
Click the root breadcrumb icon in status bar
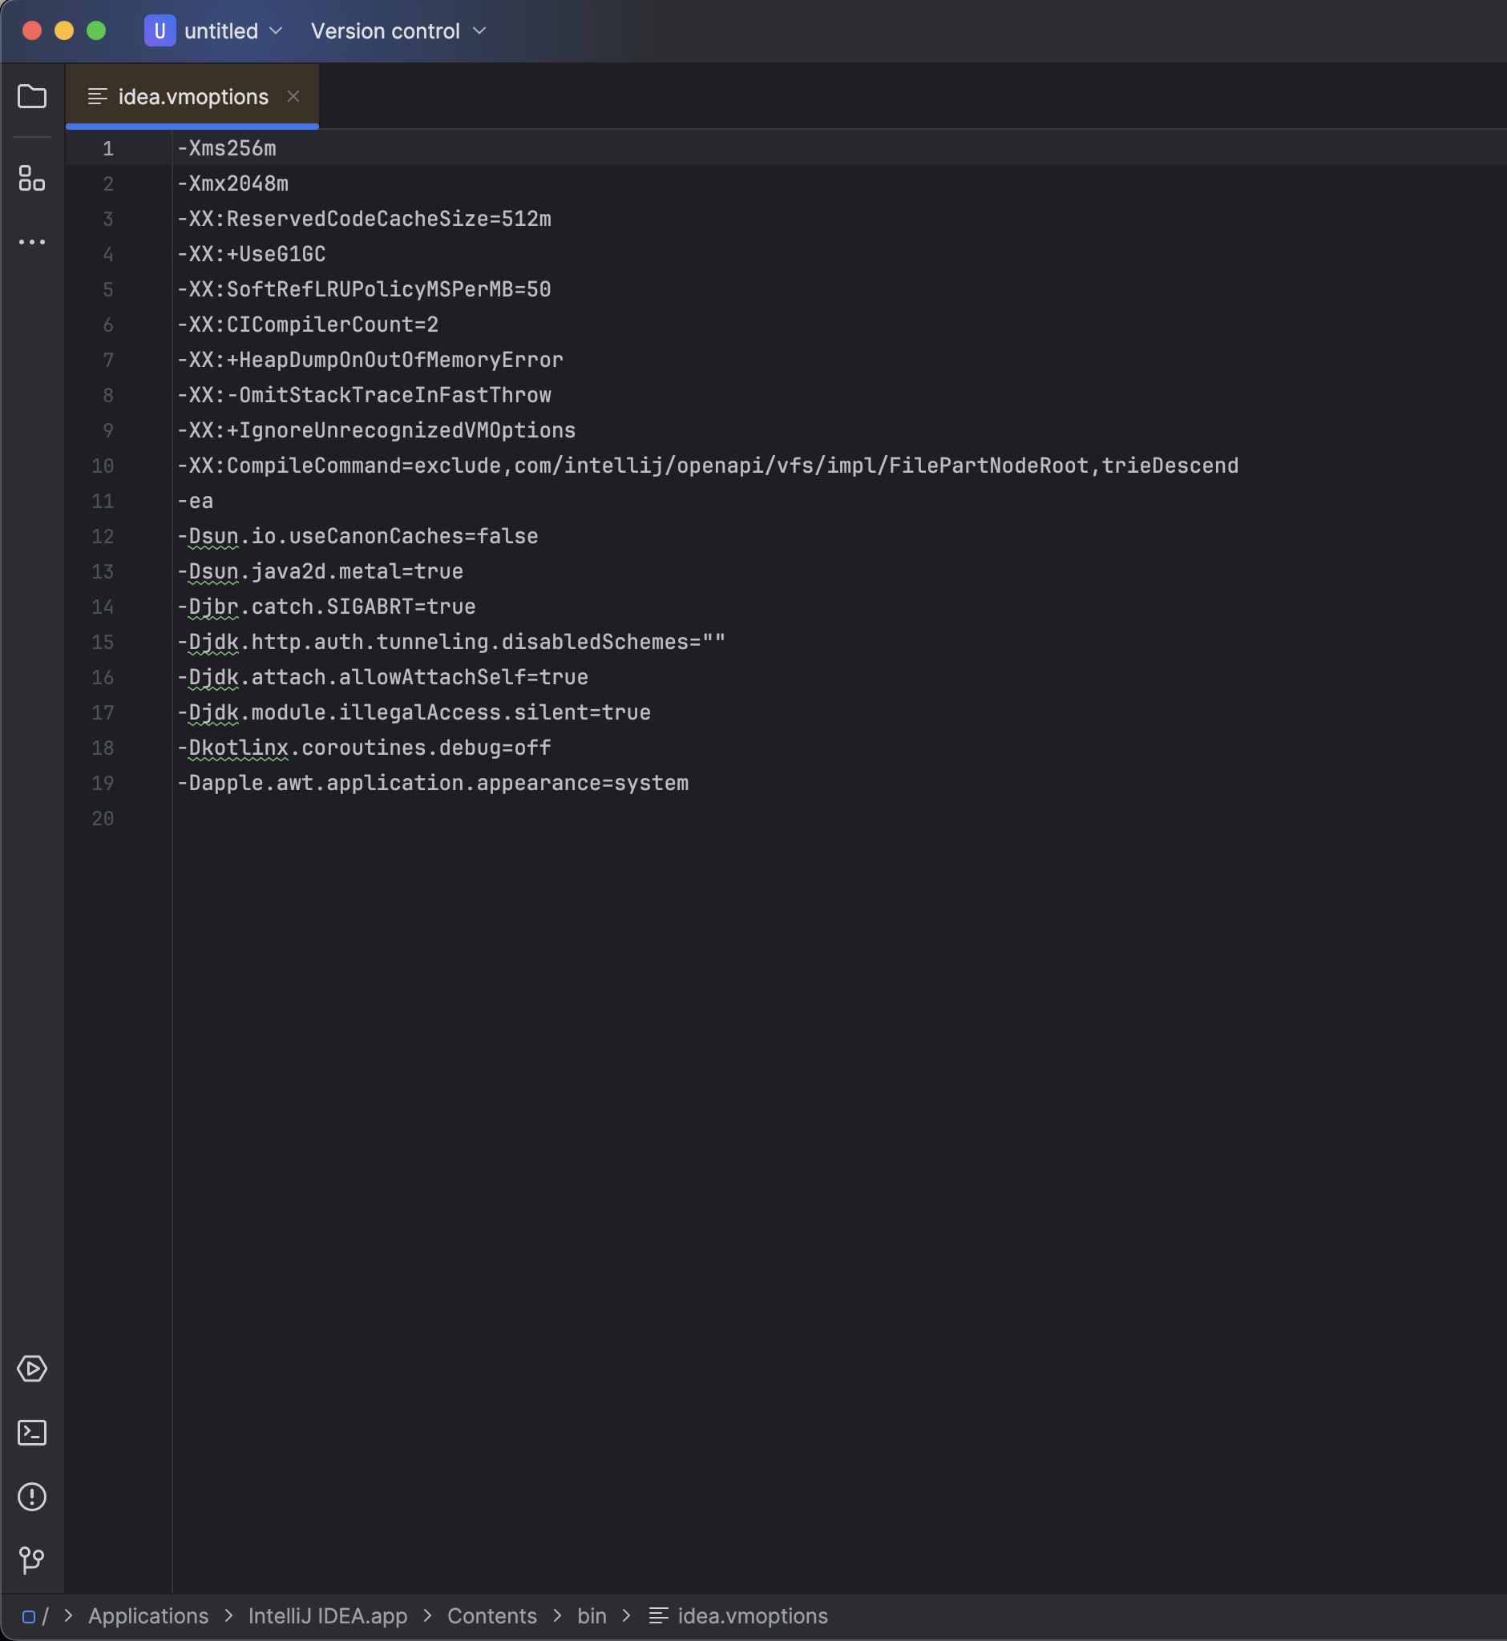point(28,1615)
